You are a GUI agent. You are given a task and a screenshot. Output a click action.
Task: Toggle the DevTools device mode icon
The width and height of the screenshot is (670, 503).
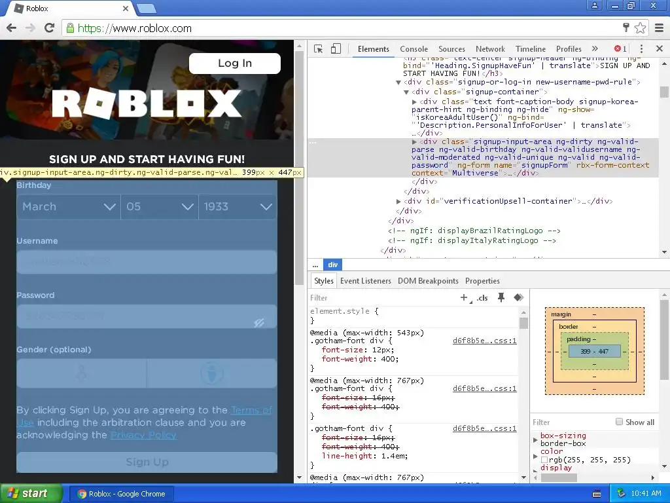point(336,48)
